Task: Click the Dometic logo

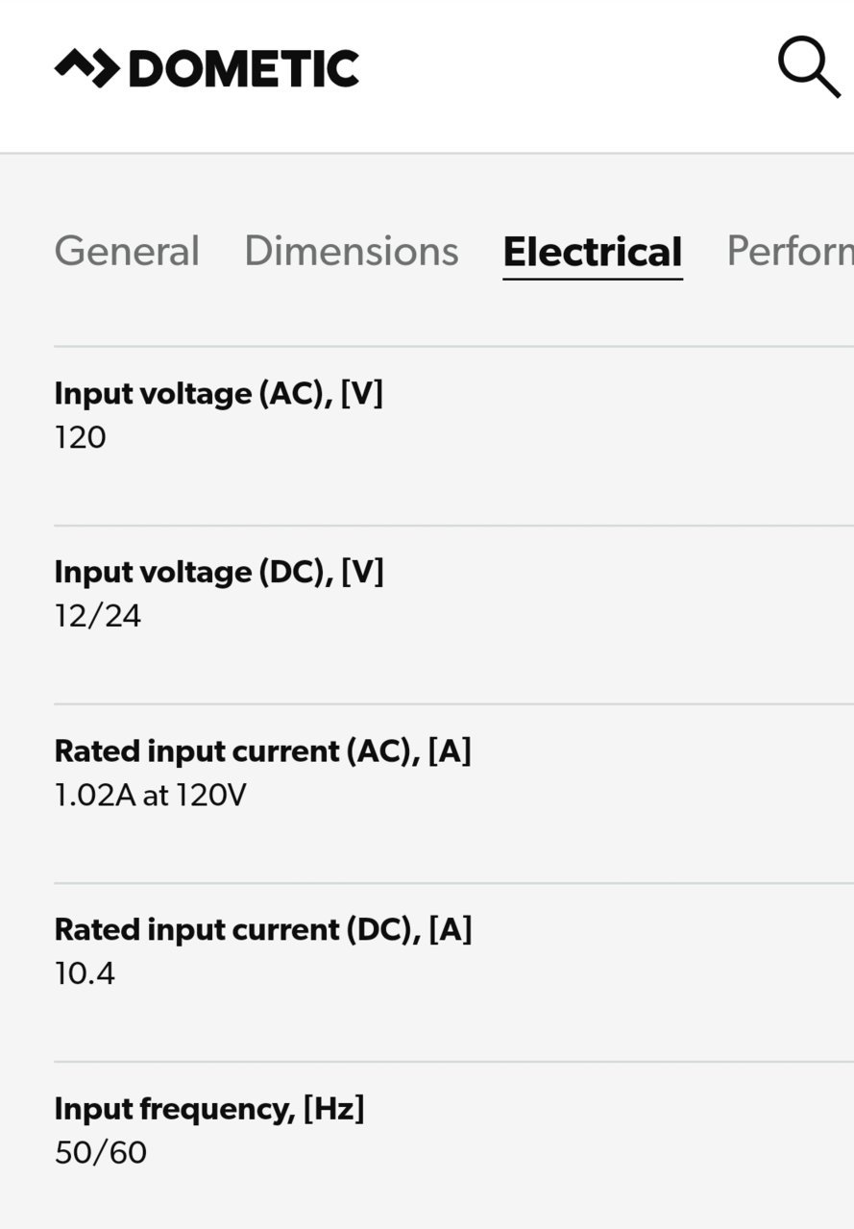Action: (x=207, y=68)
